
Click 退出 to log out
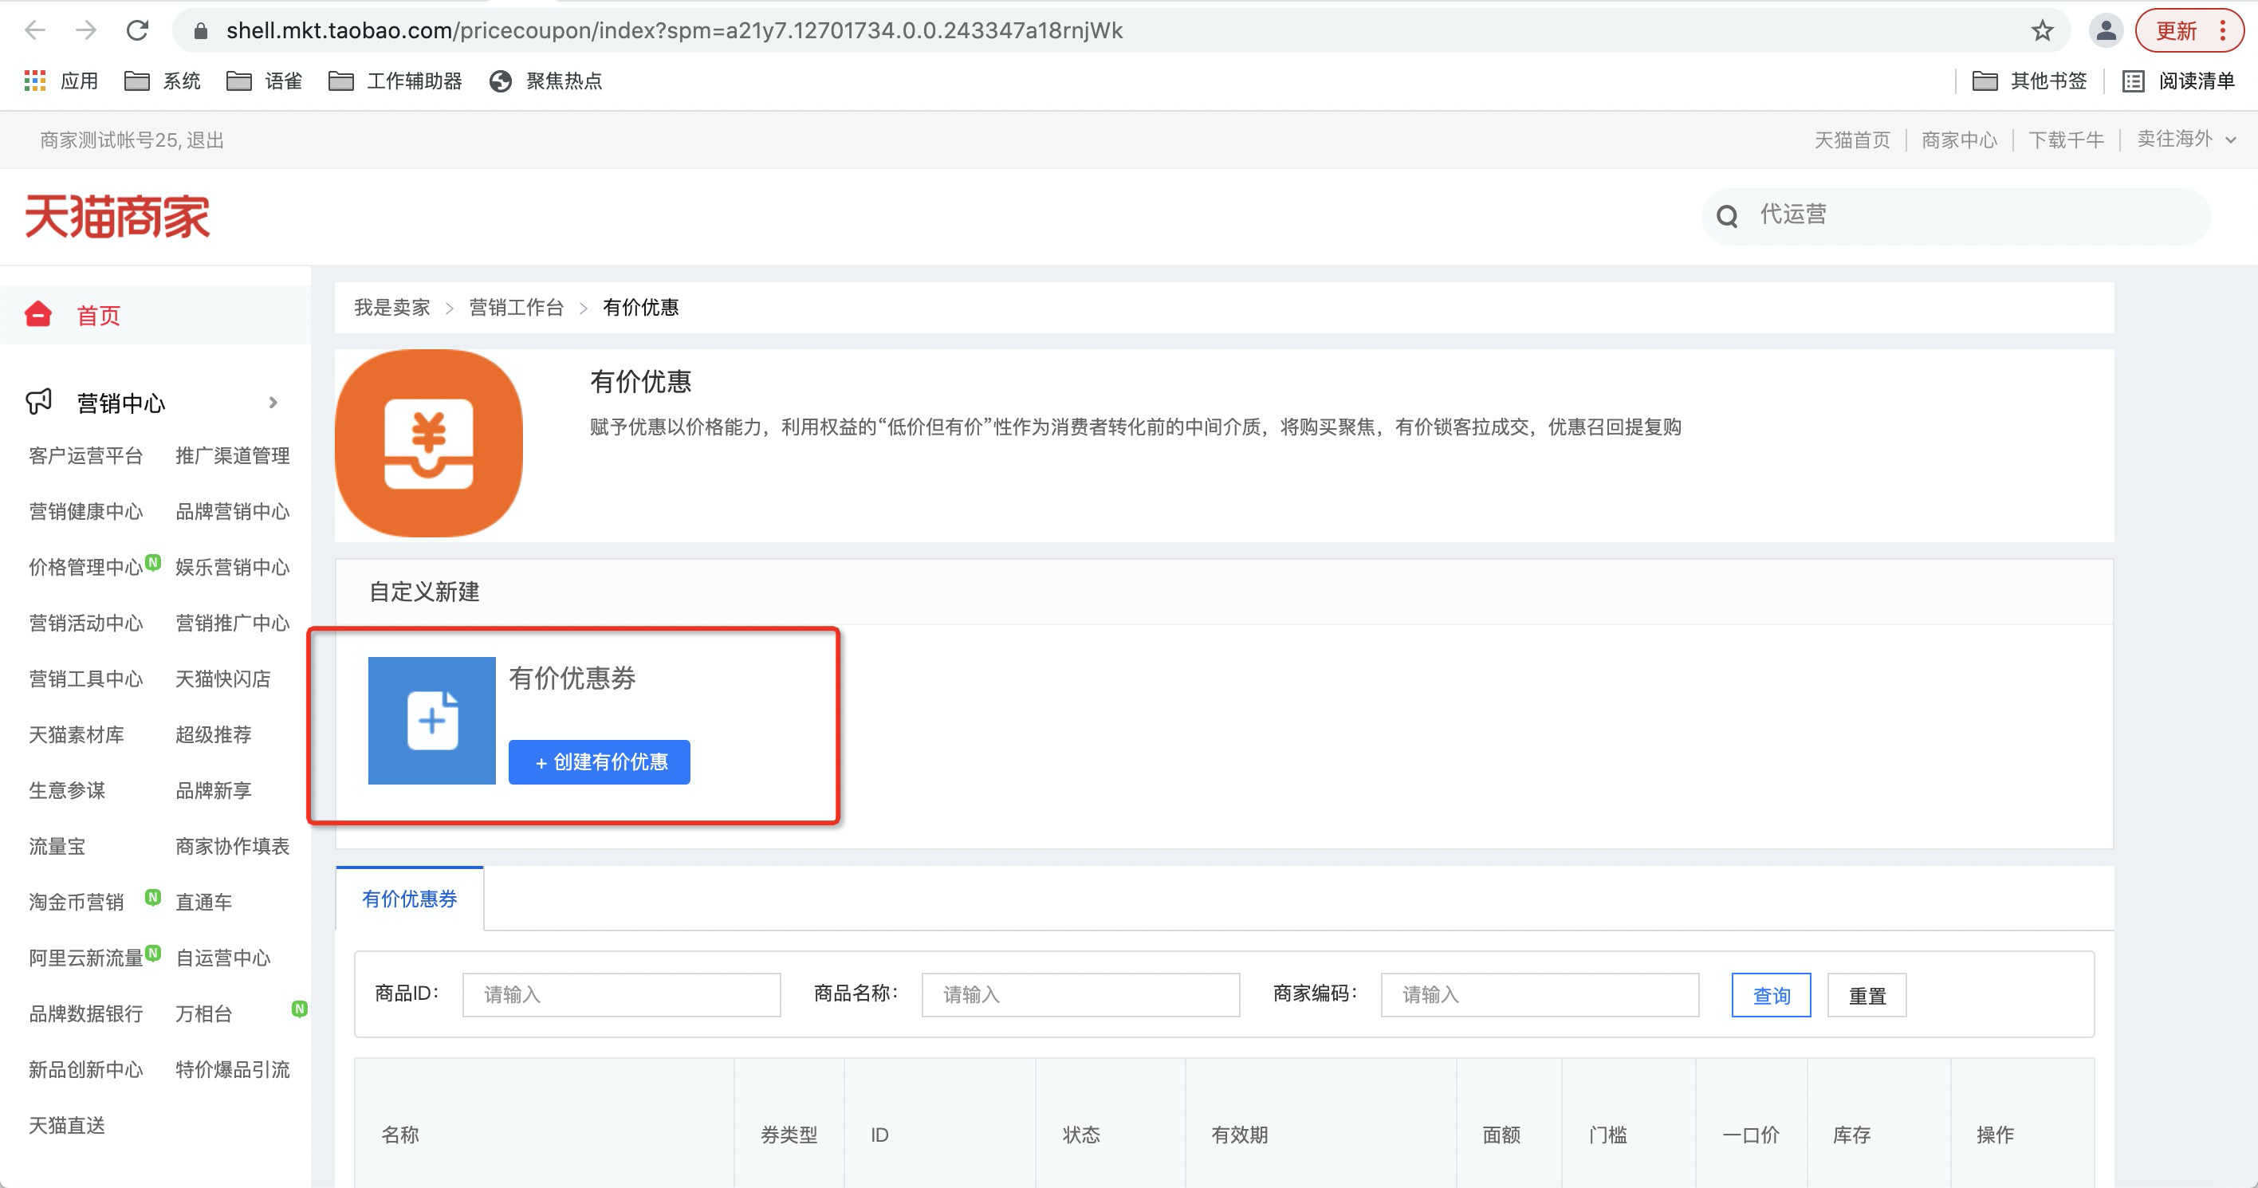[206, 140]
